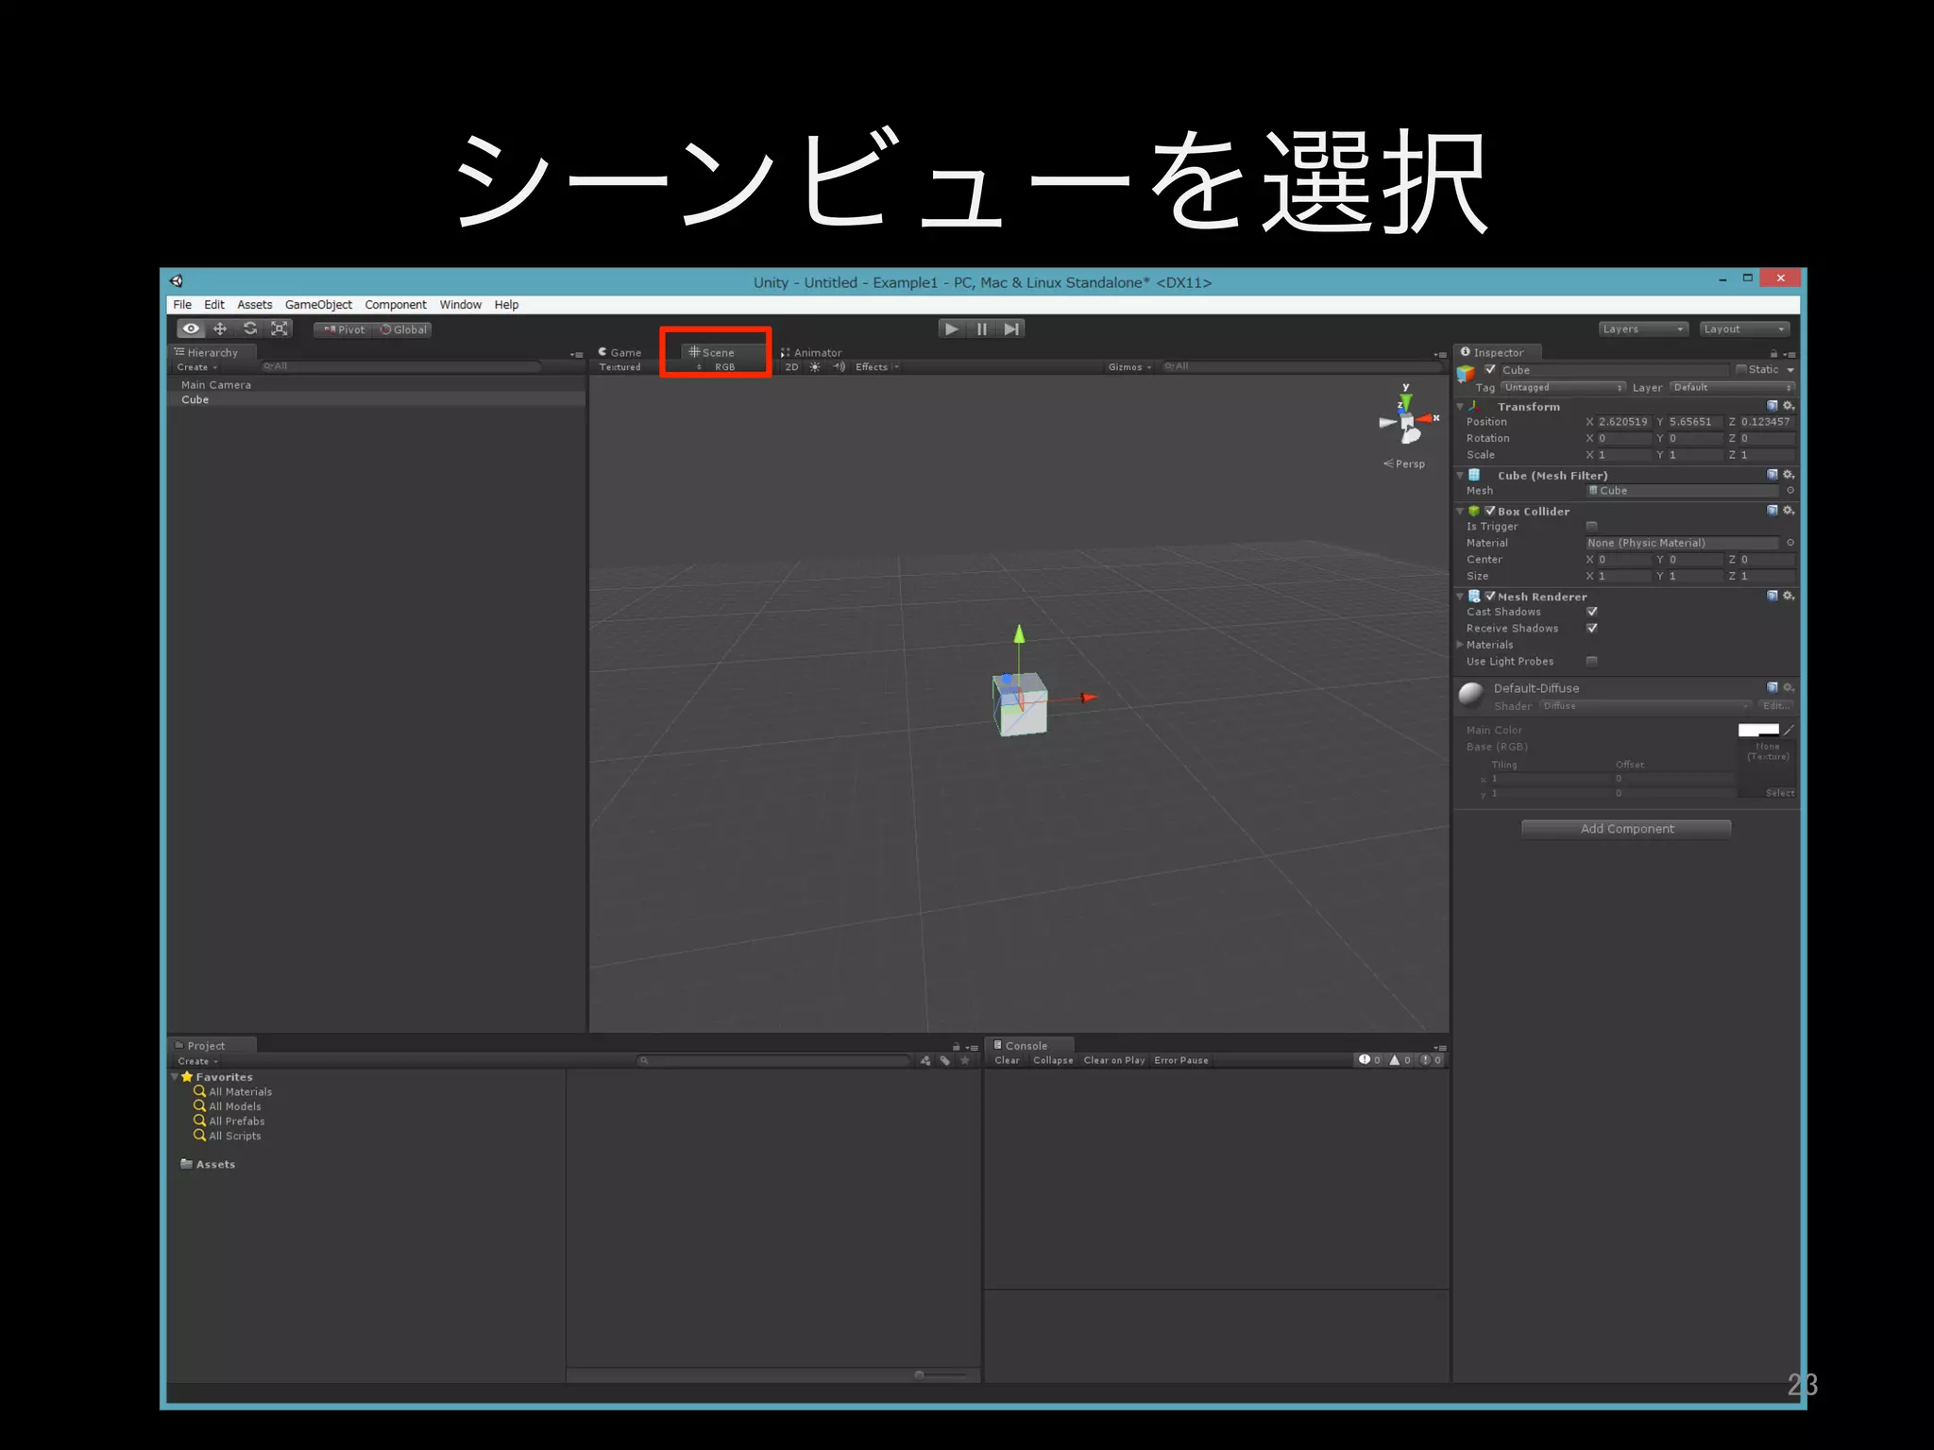Image resolution: width=1934 pixels, height=1450 pixels.
Task: Click the Pause button
Action: [981, 329]
